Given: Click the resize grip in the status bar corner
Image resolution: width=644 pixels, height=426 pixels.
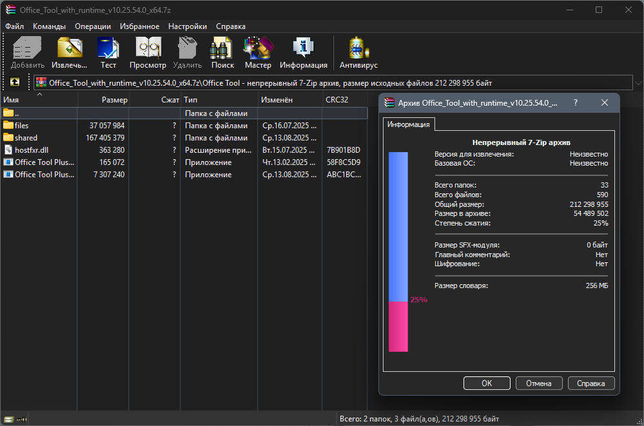Looking at the screenshot, I should click(639, 421).
